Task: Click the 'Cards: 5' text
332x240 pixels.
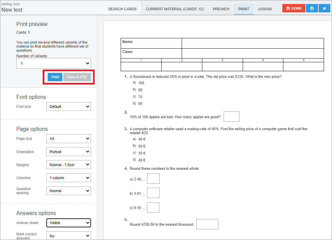Action: tap(23, 32)
